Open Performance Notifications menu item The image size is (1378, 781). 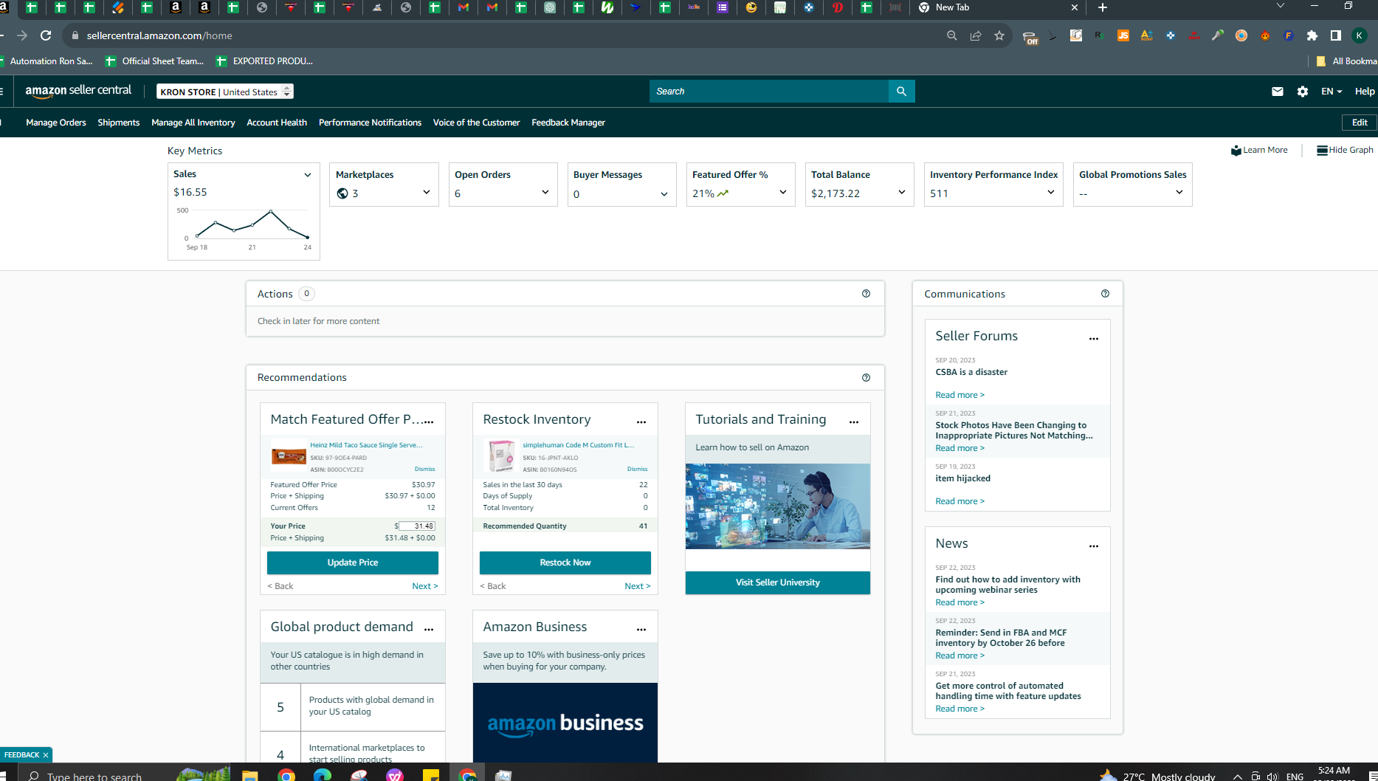click(370, 123)
